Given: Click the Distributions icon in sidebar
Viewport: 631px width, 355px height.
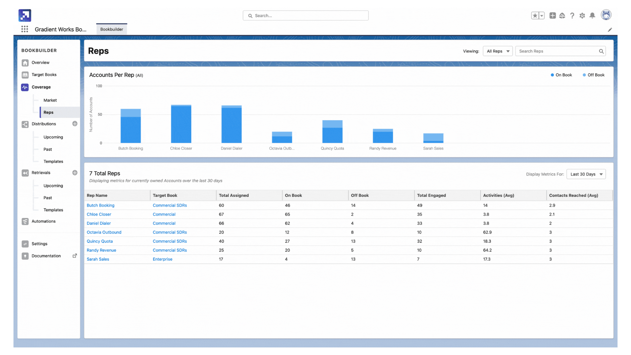Looking at the screenshot, I should pyautogui.click(x=25, y=124).
